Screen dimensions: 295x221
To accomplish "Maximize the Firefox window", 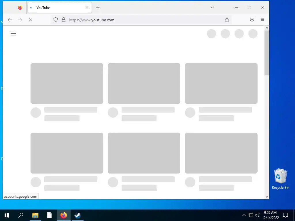I will click(249, 7).
